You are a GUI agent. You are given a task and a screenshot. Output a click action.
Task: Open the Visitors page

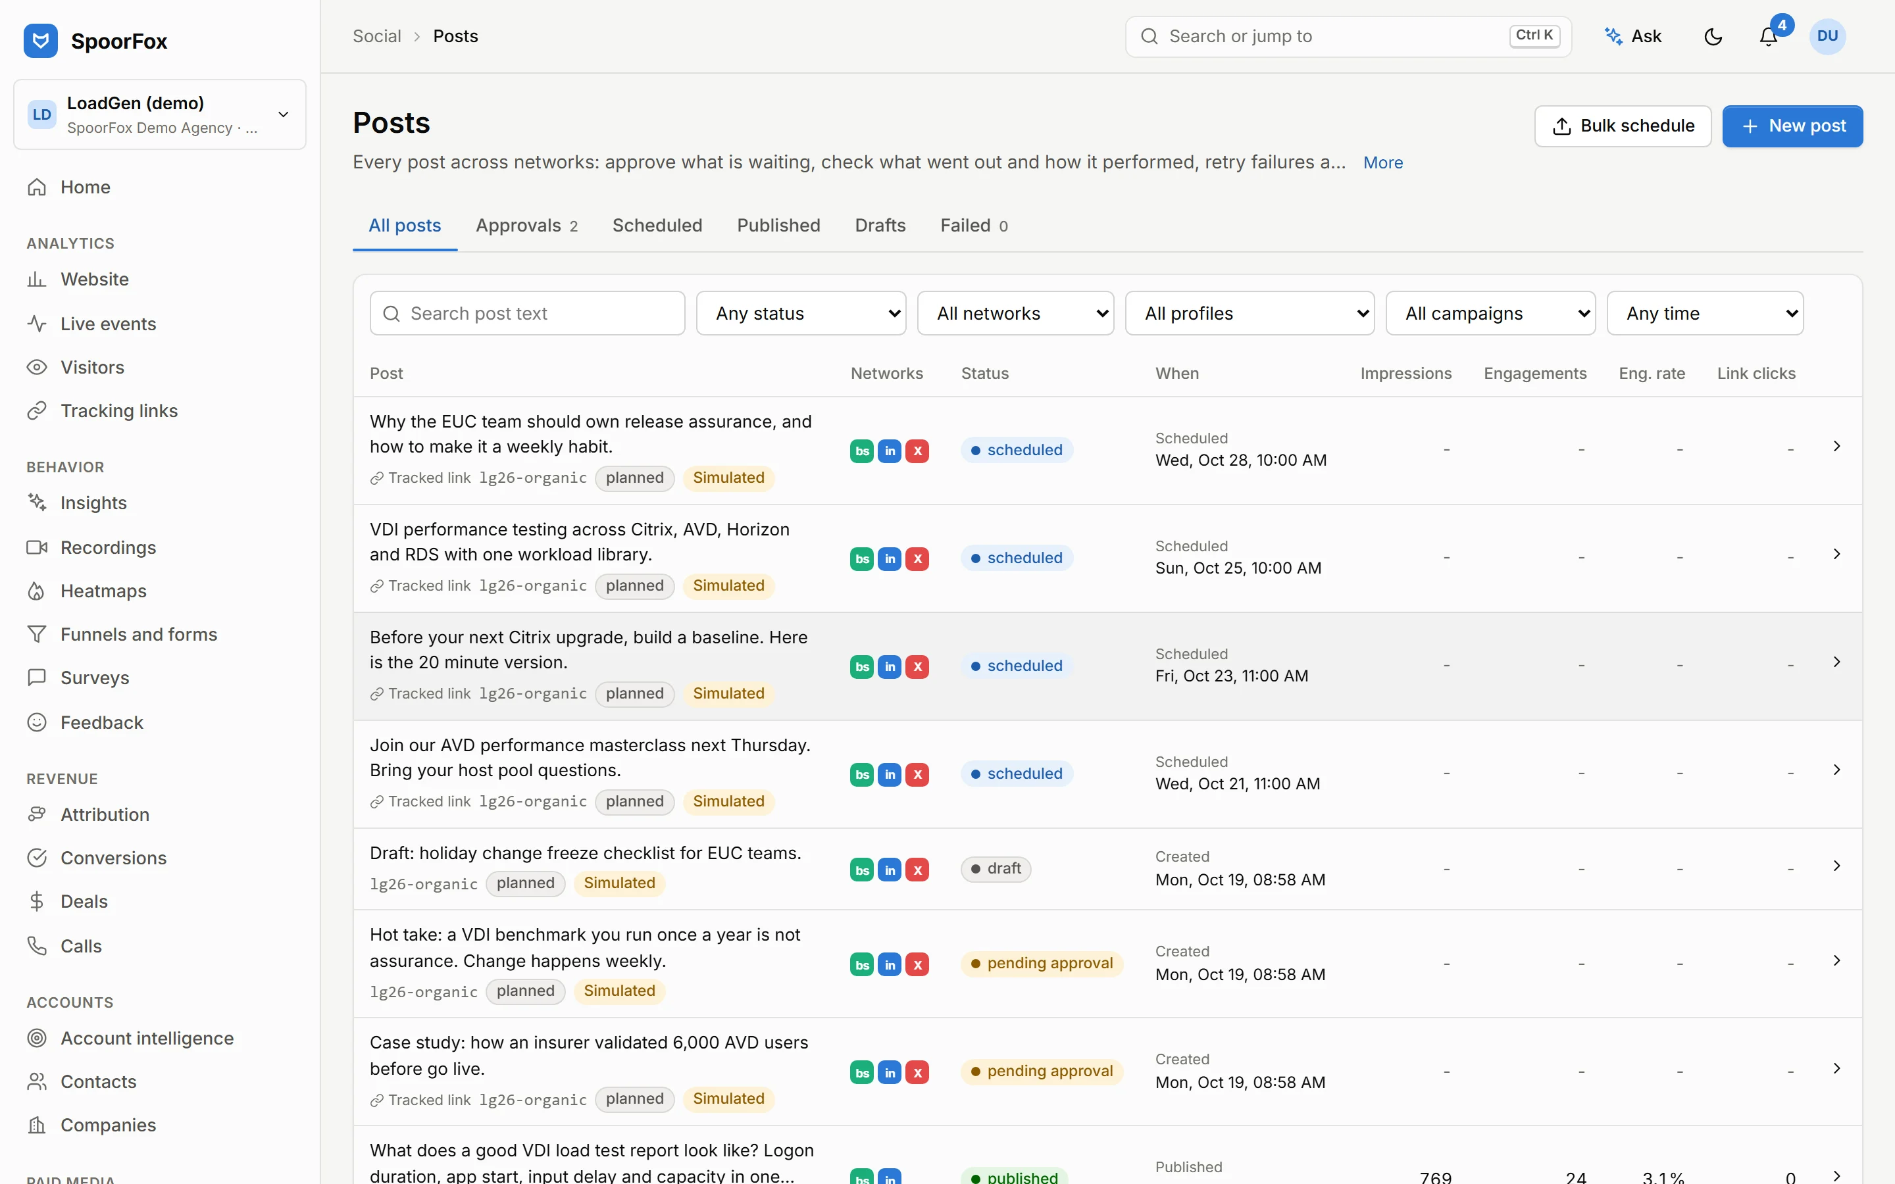[160, 367]
